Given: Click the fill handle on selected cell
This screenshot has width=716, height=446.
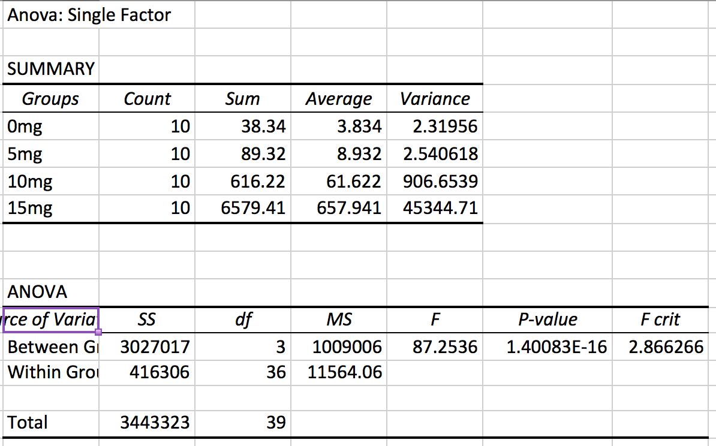Looking at the screenshot, I should pos(98,332).
